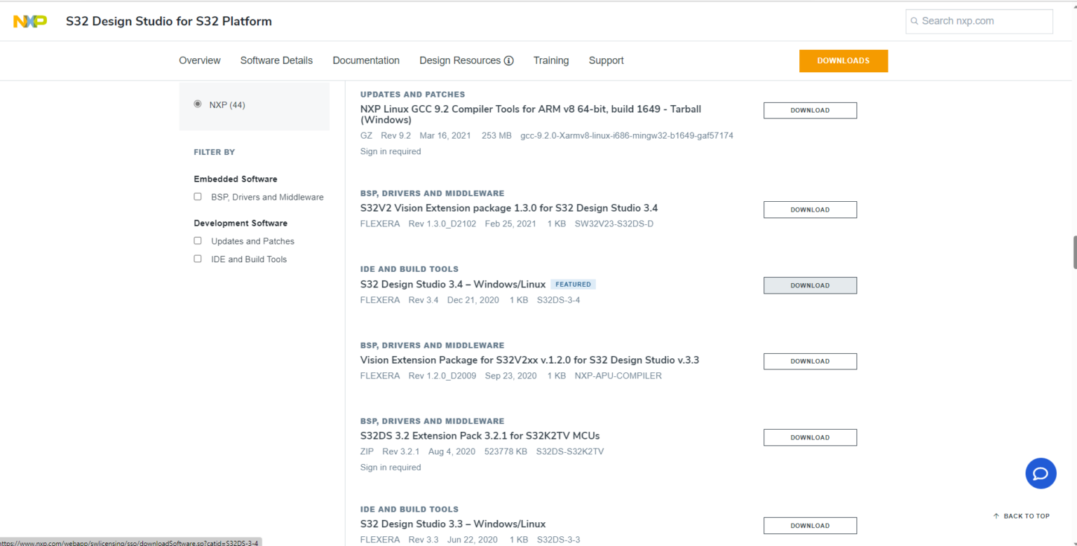Viewport: 1077px width, 546px height.
Task: Download the NXP Linux GCC 9.2 Tarball
Action: (x=810, y=111)
